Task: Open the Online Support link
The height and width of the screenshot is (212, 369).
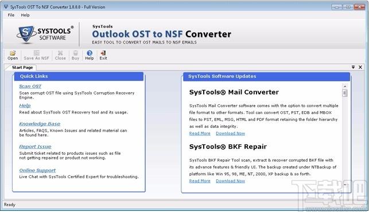Action: point(37,170)
